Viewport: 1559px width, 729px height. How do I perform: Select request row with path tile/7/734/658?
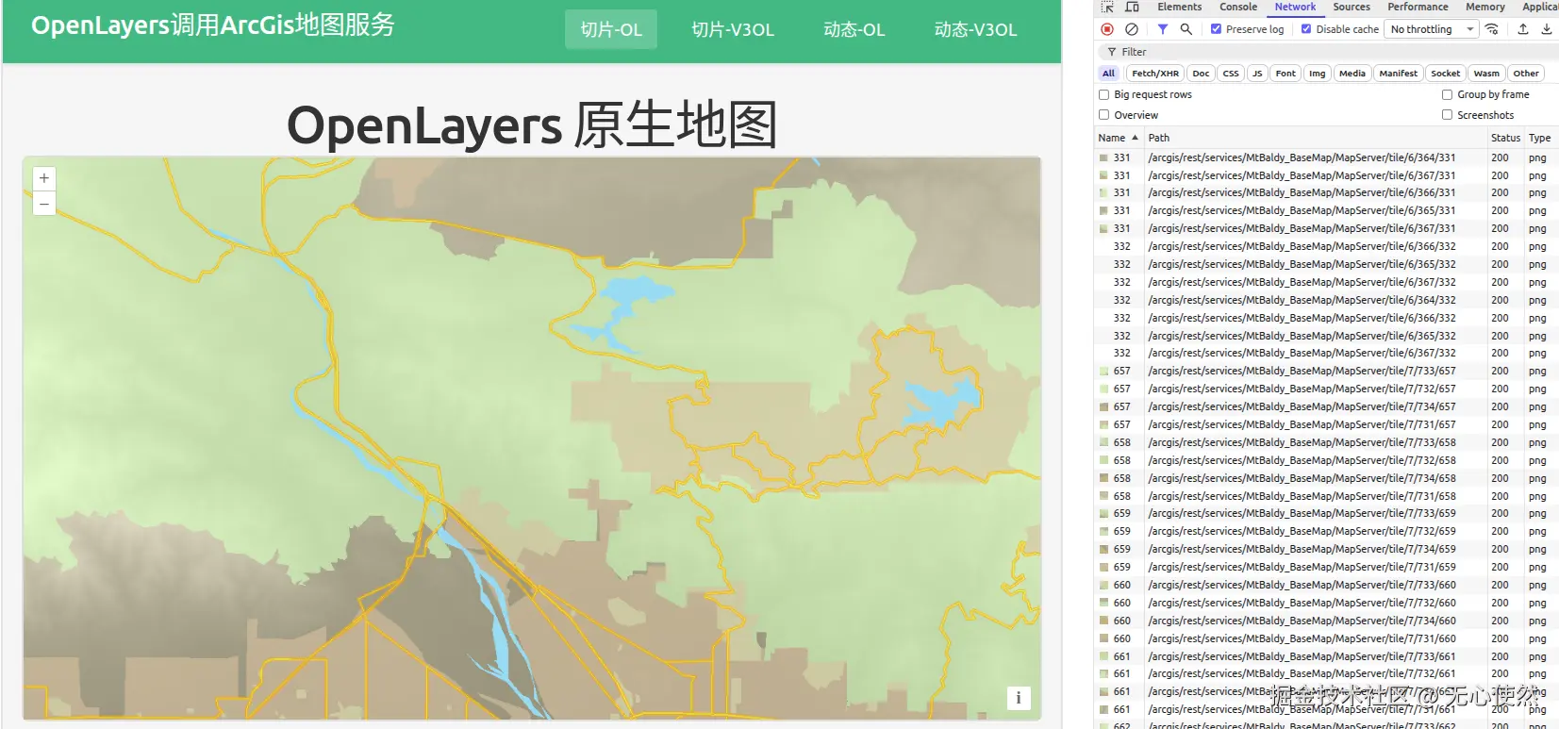1326,478
